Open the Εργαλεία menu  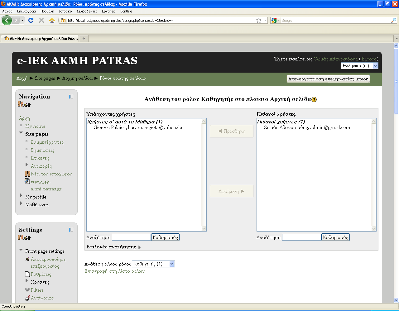coord(109,11)
